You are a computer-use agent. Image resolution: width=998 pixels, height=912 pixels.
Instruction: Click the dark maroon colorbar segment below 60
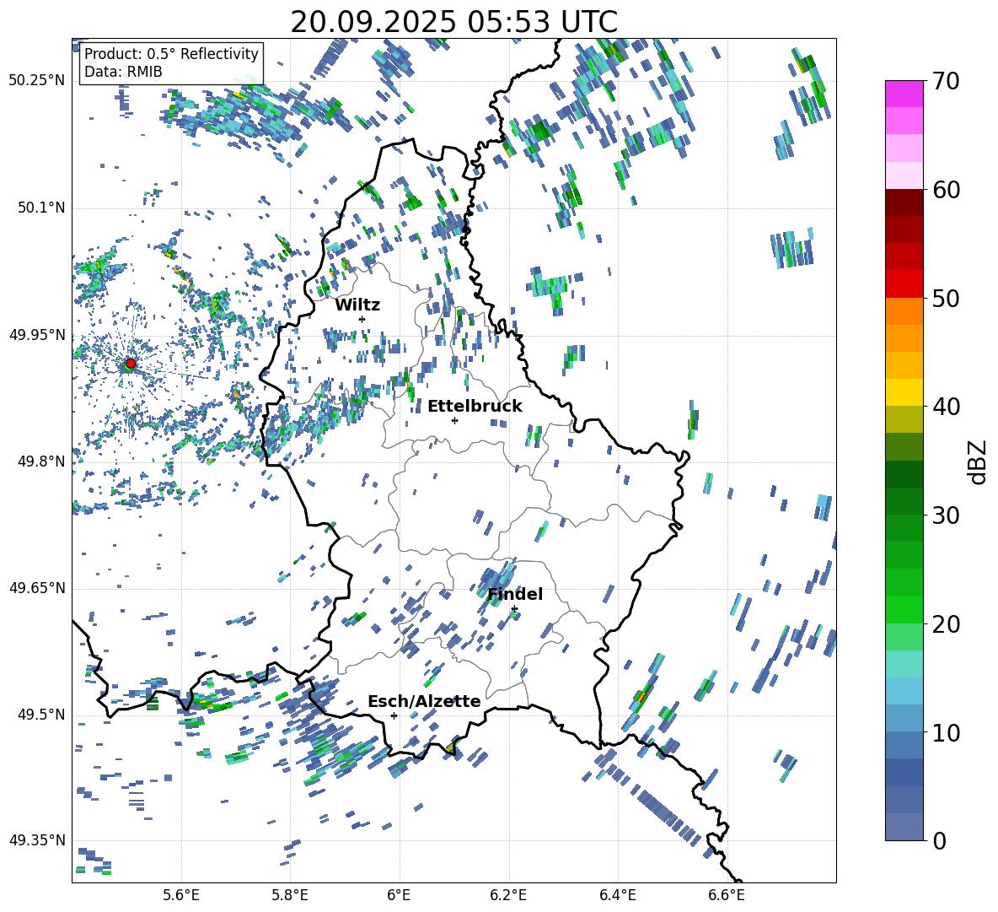[904, 202]
